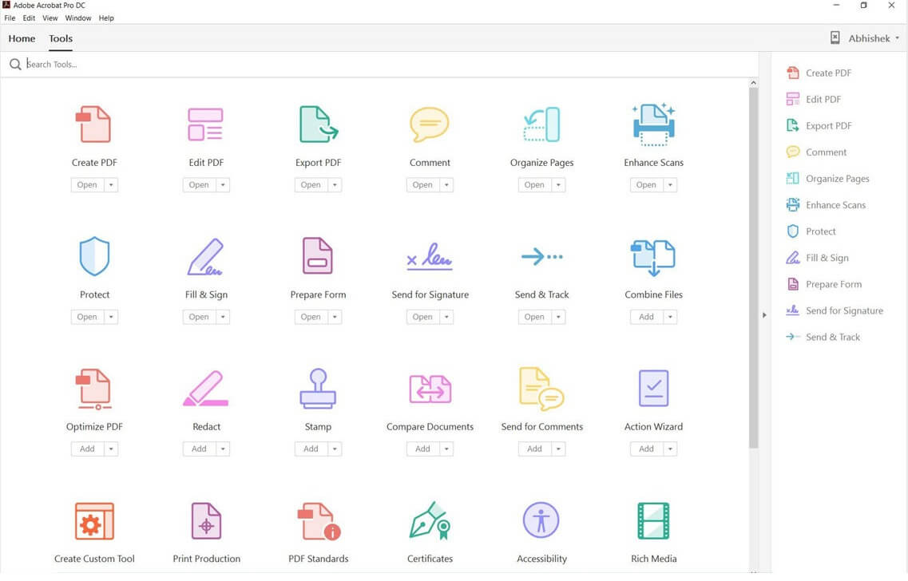The height and width of the screenshot is (581, 908).
Task: Select the Combine Files icon
Action: pos(653,258)
